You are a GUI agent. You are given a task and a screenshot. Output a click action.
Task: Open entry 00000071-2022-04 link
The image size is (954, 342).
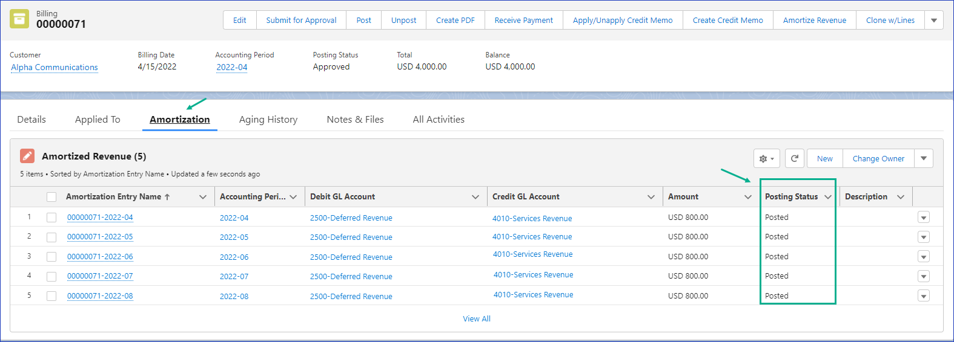tap(100, 218)
